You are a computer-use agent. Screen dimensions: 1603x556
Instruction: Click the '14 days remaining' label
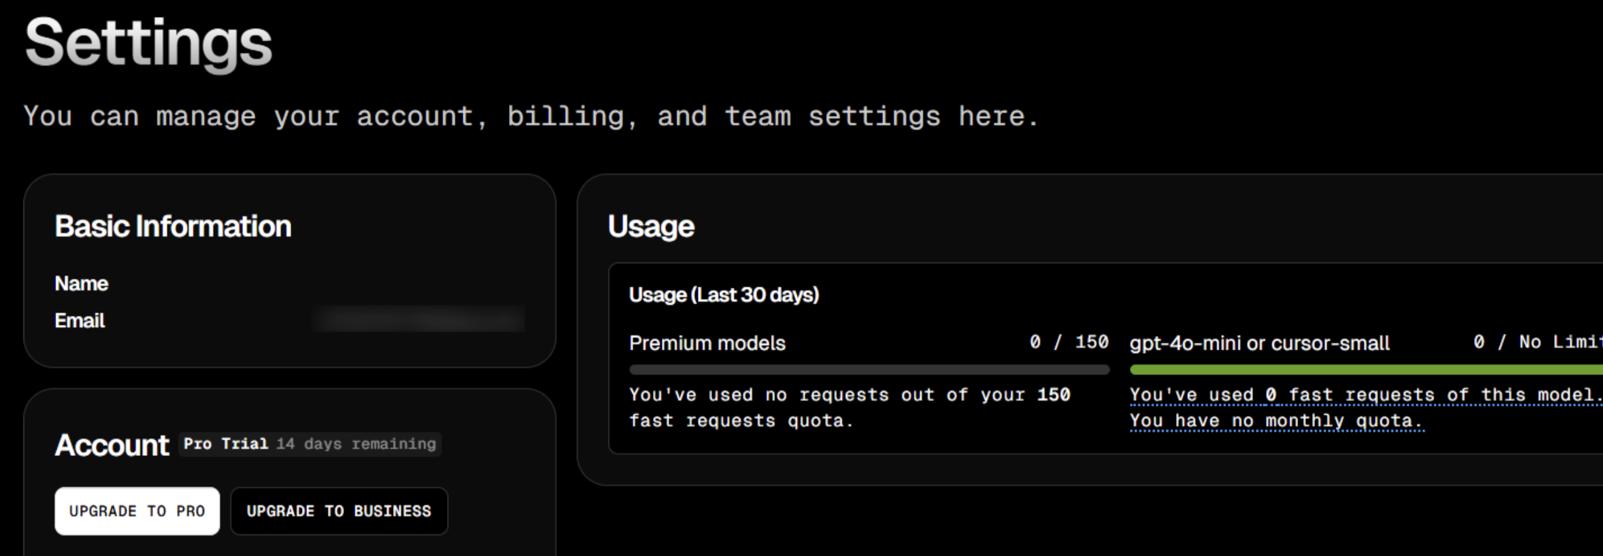[x=356, y=444]
